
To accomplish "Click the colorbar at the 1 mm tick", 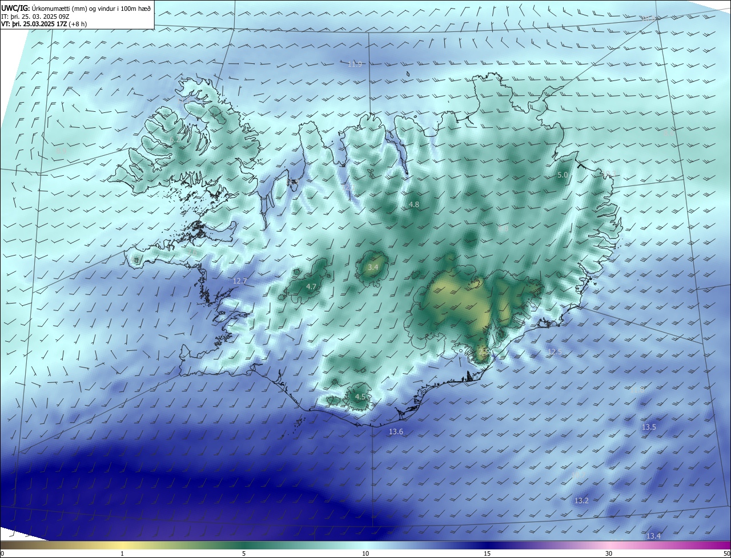I will [122, 553].
